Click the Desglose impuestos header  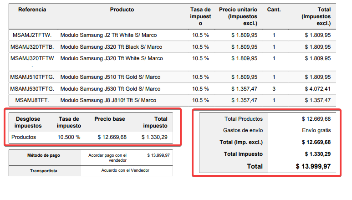(x=28, y=122)
